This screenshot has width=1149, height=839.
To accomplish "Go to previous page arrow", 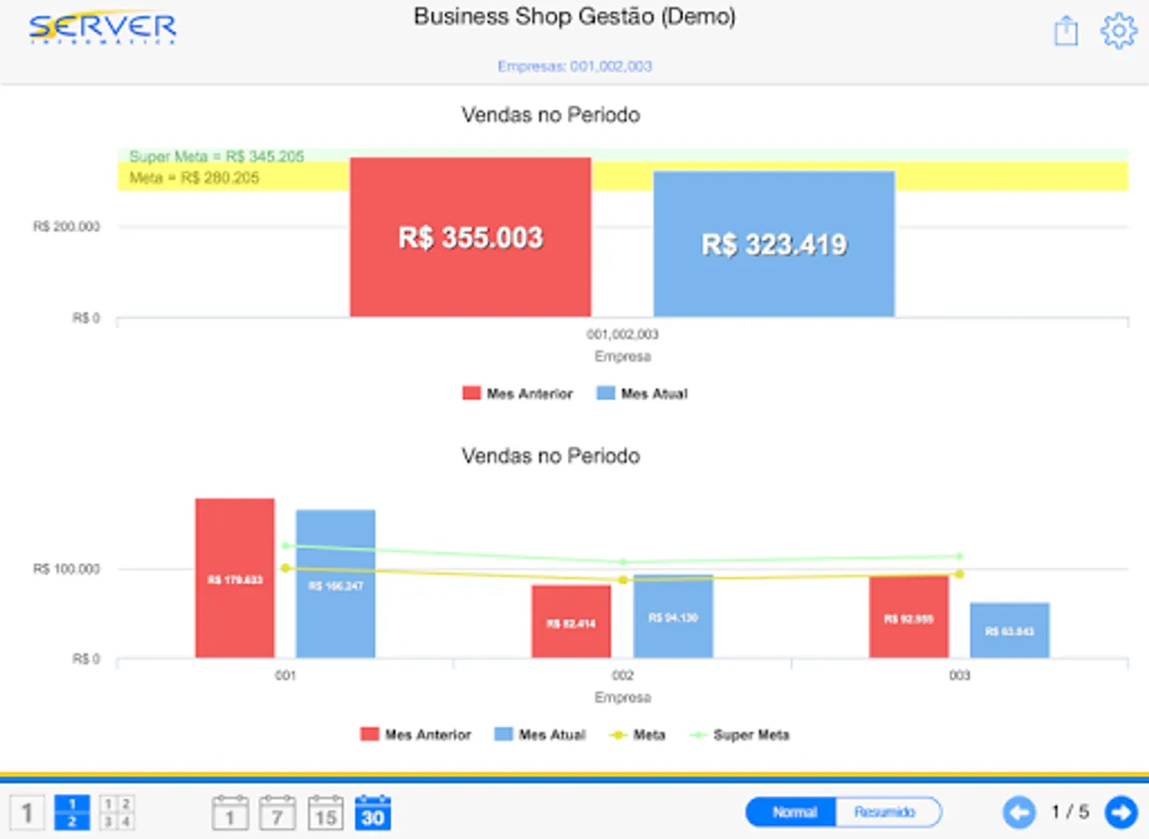I will 1019,812.
